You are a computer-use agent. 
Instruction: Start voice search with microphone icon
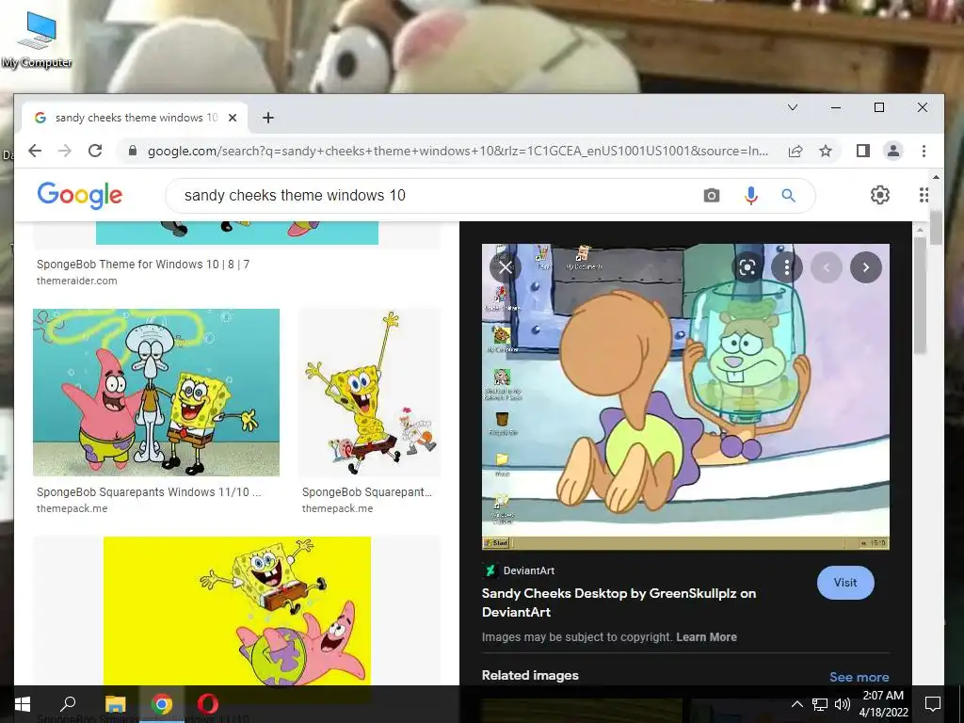tap(750, 196)
